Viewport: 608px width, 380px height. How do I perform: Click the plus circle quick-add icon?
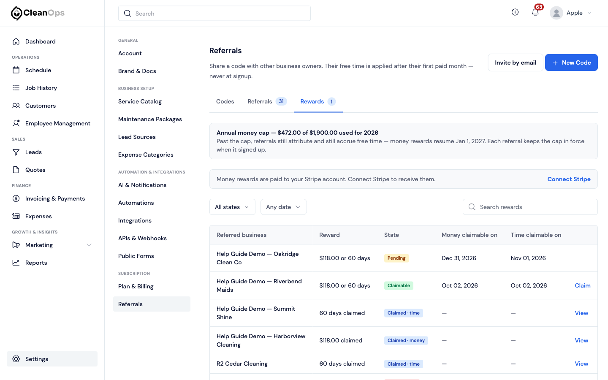click(515, 12)
